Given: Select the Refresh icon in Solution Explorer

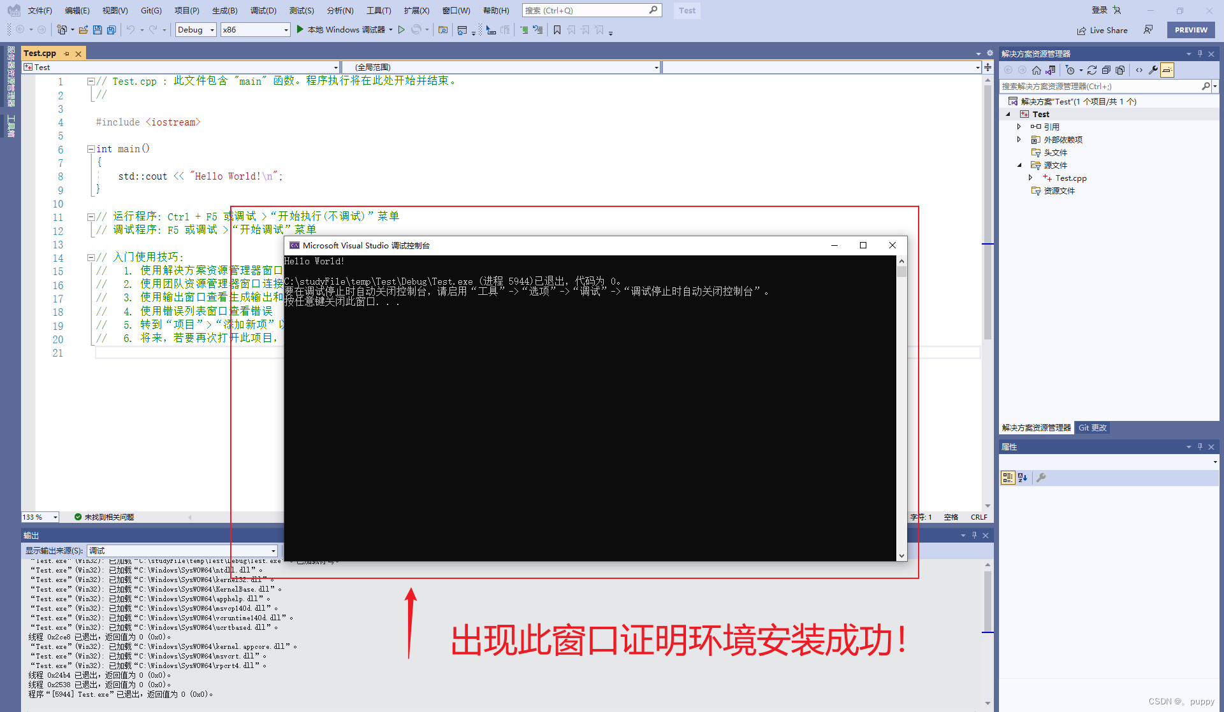Looking at the screenshot, I should [1092, 70].
